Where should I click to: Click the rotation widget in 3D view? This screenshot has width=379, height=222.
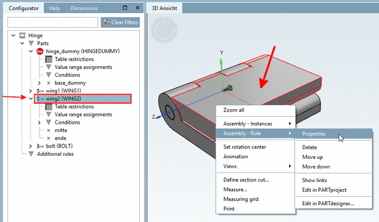tap(164, 30)
